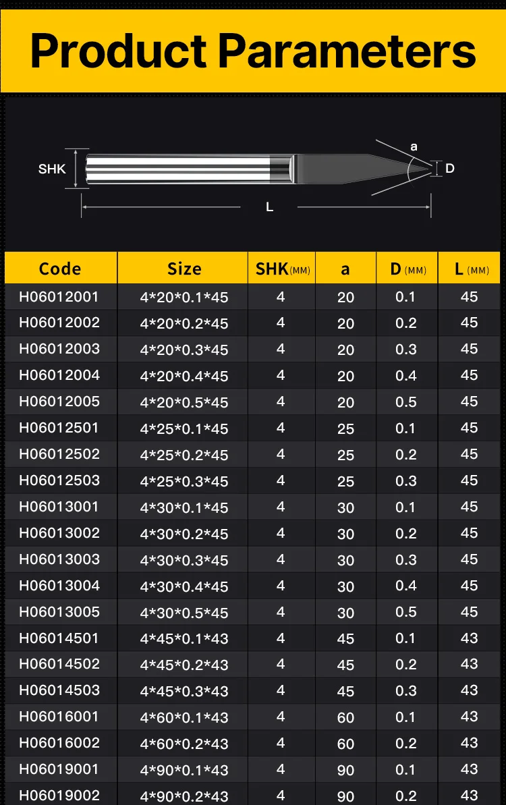Select code H06012002

[x=59, y=323]
